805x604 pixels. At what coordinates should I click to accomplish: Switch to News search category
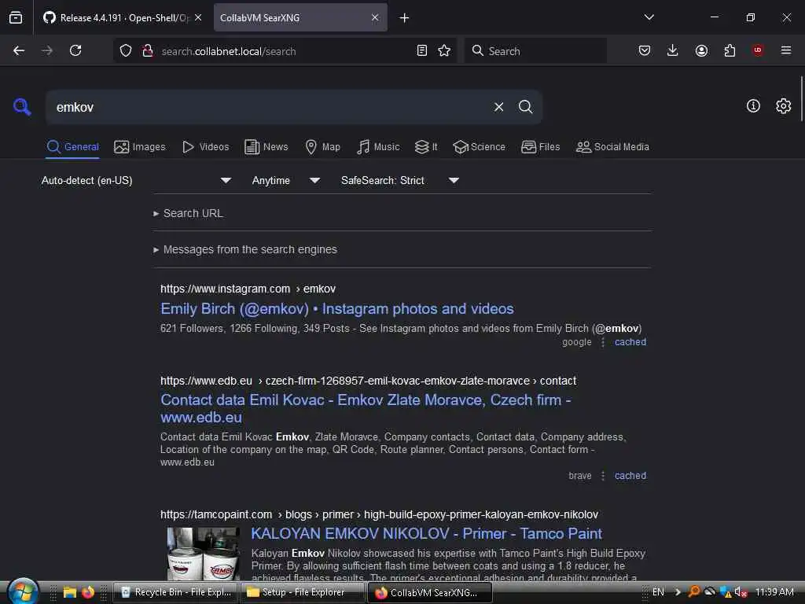click(266, 147)
